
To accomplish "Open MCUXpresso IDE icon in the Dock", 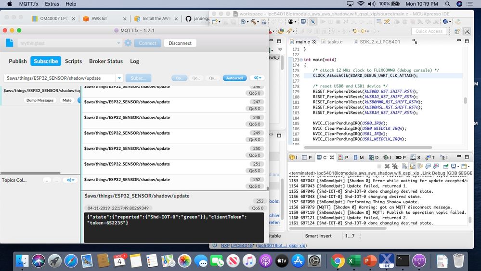I will pyautogui.click(x=387, y=261).
